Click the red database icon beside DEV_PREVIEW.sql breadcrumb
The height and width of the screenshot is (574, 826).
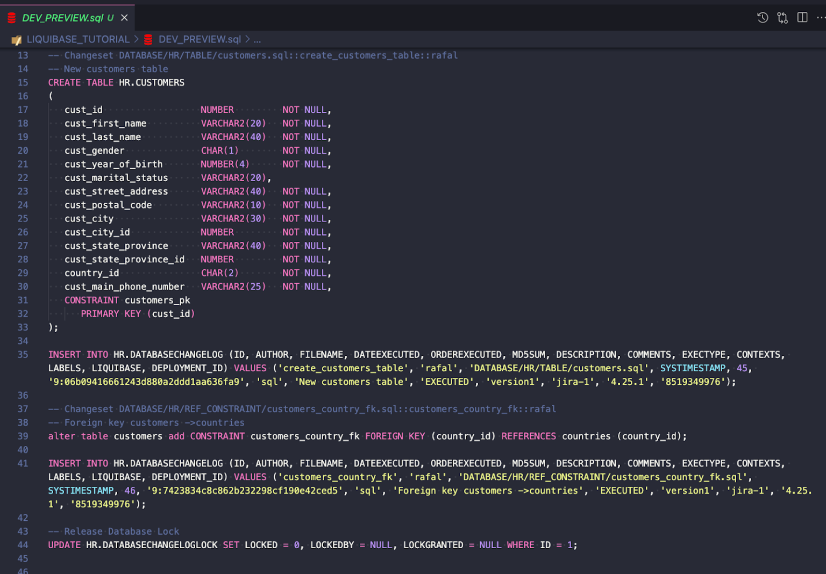click(147, 39)
